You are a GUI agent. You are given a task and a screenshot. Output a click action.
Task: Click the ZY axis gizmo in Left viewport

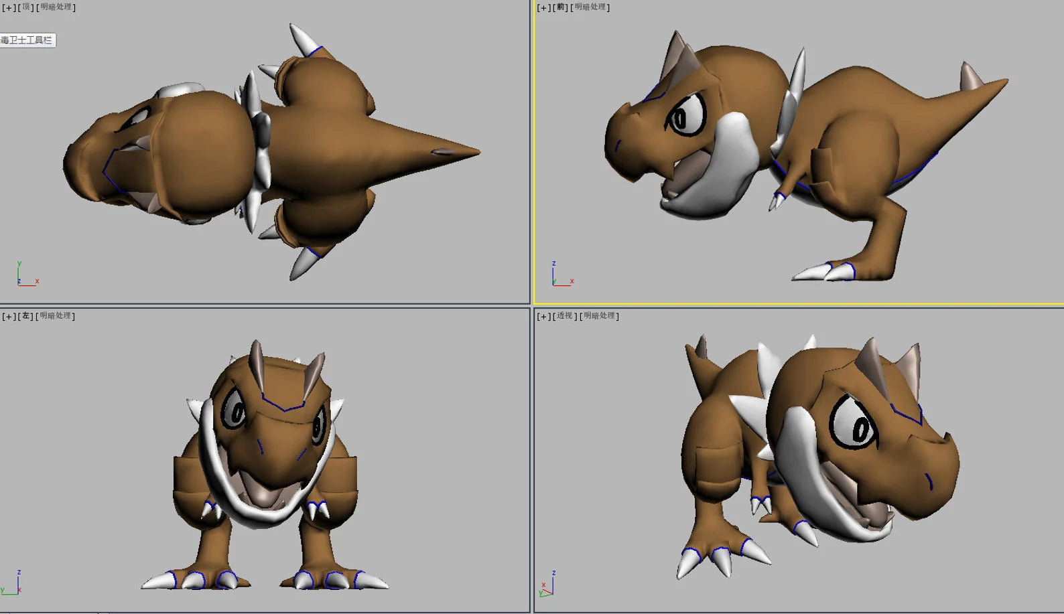coord(12,583)
